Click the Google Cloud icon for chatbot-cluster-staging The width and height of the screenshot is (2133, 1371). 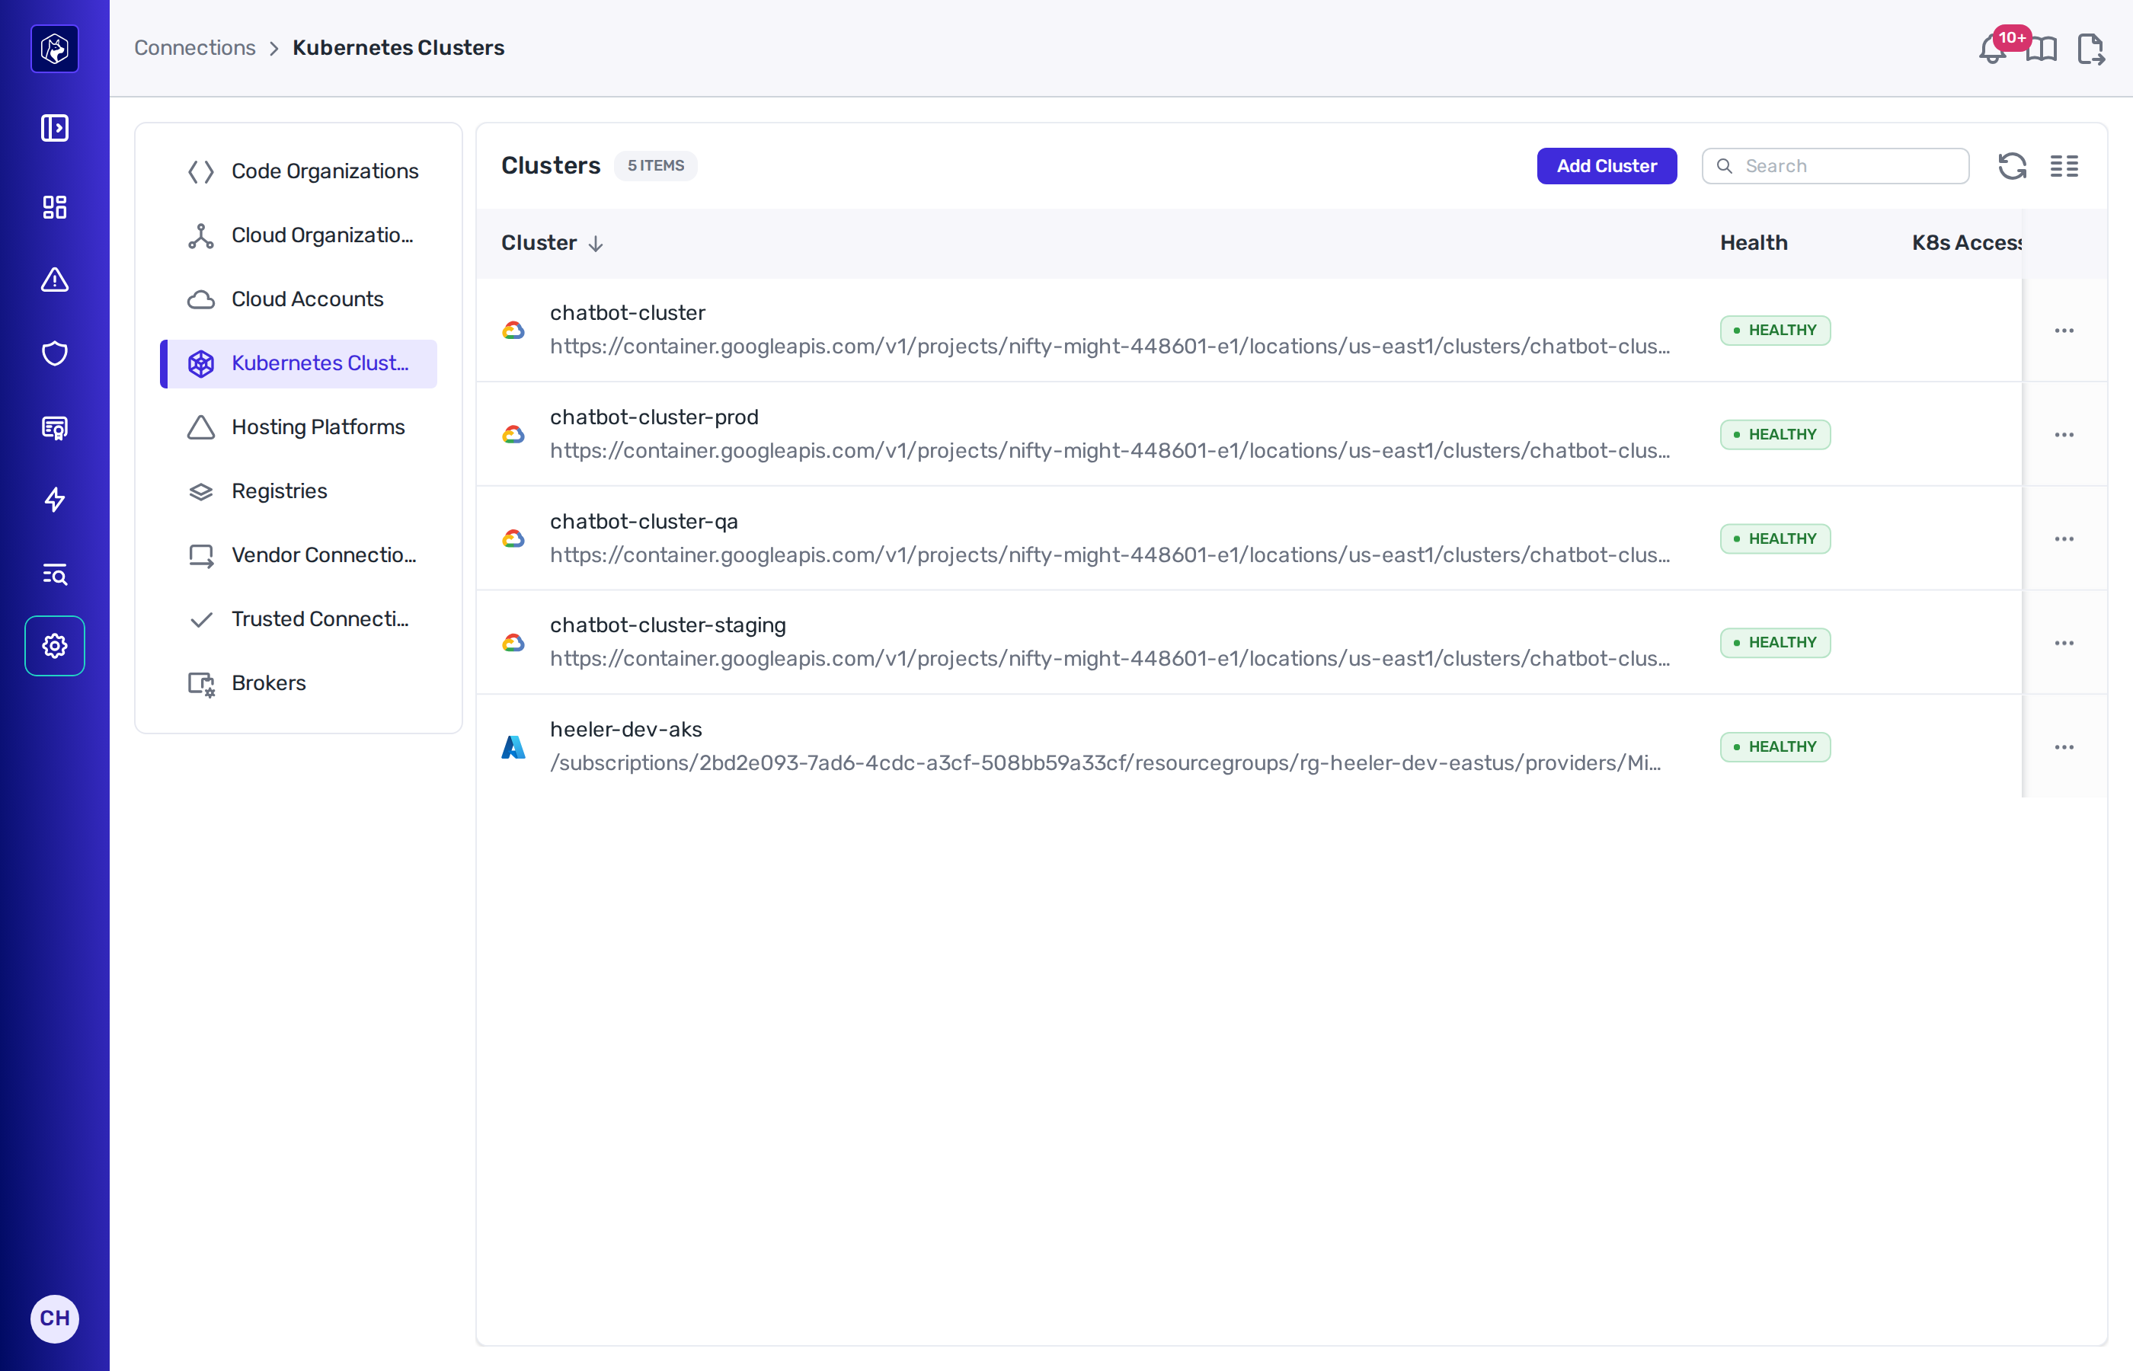pyautogui.click(x=513, y=643)
